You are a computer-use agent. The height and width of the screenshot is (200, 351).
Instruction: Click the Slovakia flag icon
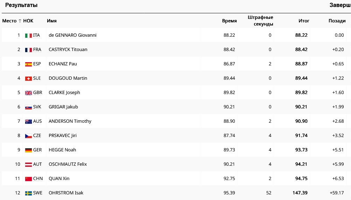(x=28, y=107)
